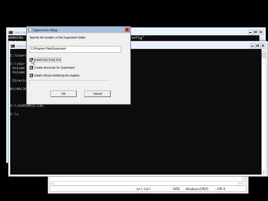
Task: Click 100% zoom level in Notepad status bar
Action: pos(176,189)
